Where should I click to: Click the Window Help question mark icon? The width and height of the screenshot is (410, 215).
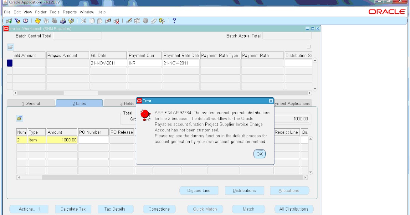pyautogui.click(x=174, y=21)
